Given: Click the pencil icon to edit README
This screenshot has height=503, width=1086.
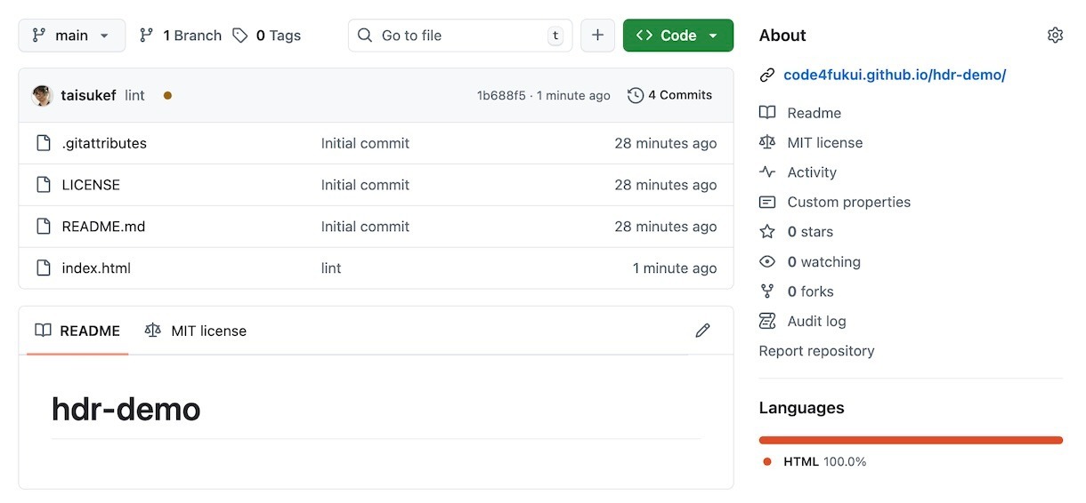Looking at the screenshot, I should [x=702, y=331].
